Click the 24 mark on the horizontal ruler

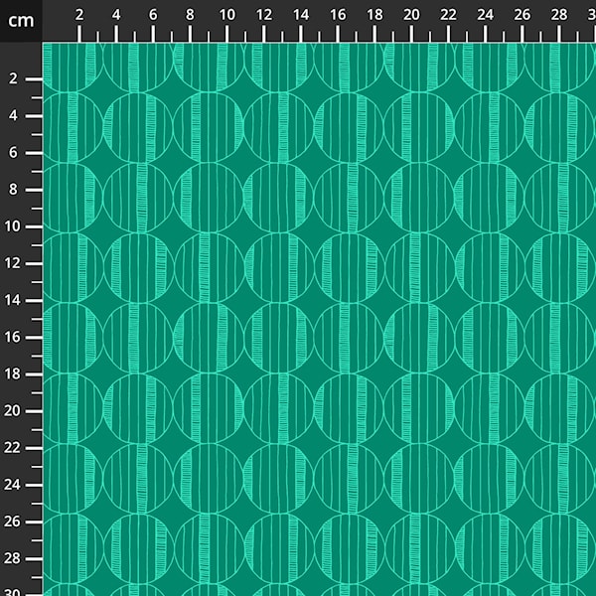485,15
